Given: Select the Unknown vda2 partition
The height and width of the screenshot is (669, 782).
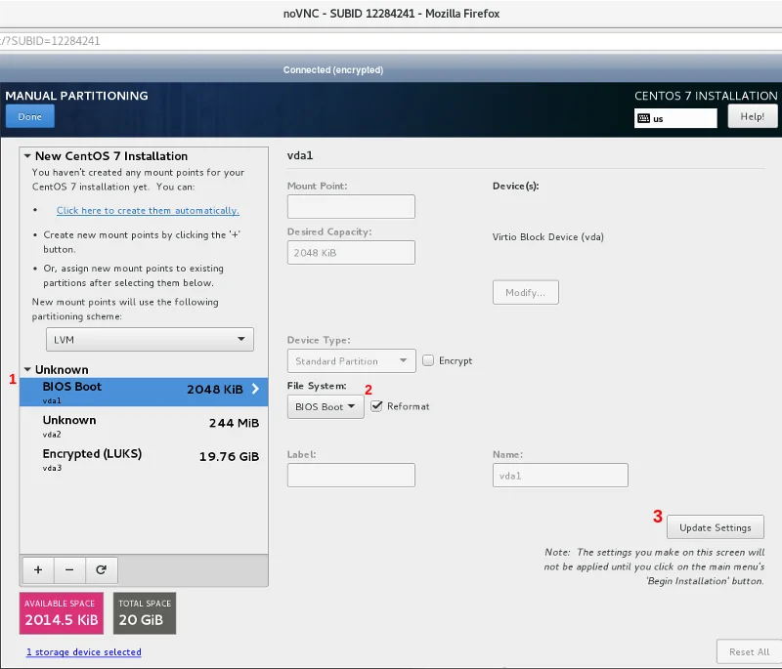Looking at the screenshot, I should tap(143, 425).
